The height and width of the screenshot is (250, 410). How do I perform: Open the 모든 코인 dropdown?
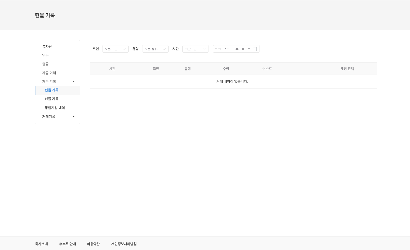tap(115, 49)
